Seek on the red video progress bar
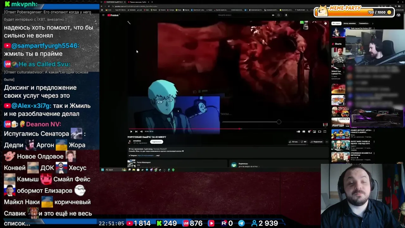Screen dimensions: 405x228 click(x=228, y=129)
